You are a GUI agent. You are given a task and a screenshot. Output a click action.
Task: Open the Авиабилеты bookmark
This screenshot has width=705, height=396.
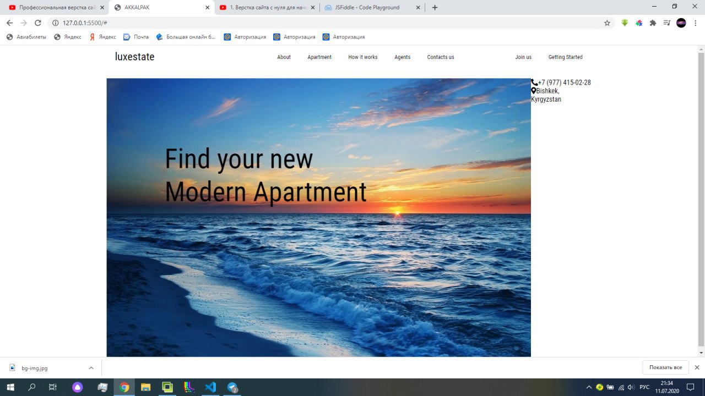[x=26, y=37]
